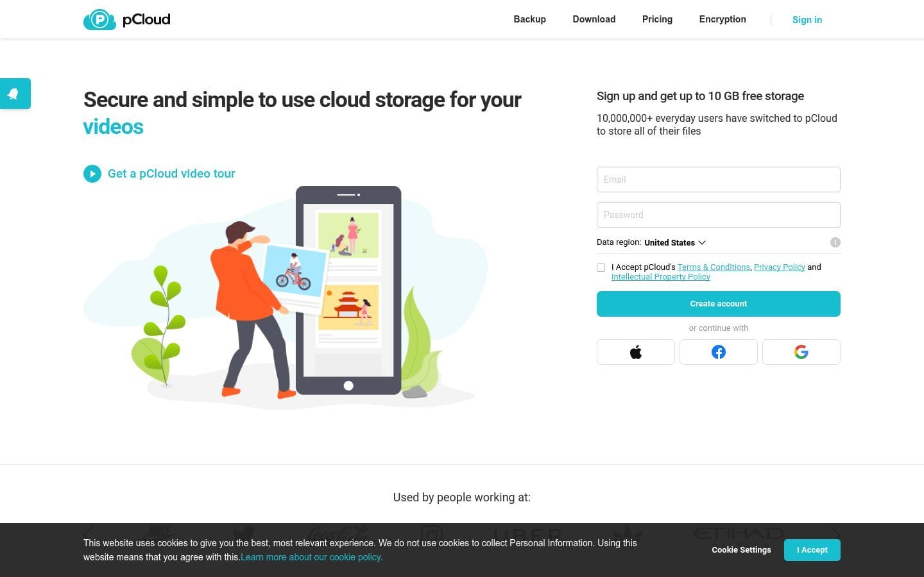Open the Encryption nav item

723,19
